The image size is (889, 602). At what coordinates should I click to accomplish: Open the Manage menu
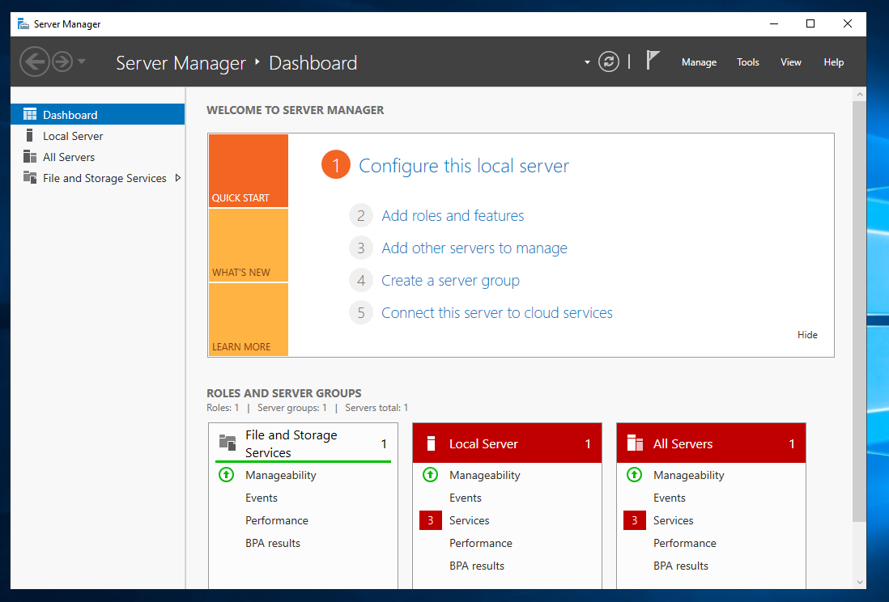click(699, 62)
